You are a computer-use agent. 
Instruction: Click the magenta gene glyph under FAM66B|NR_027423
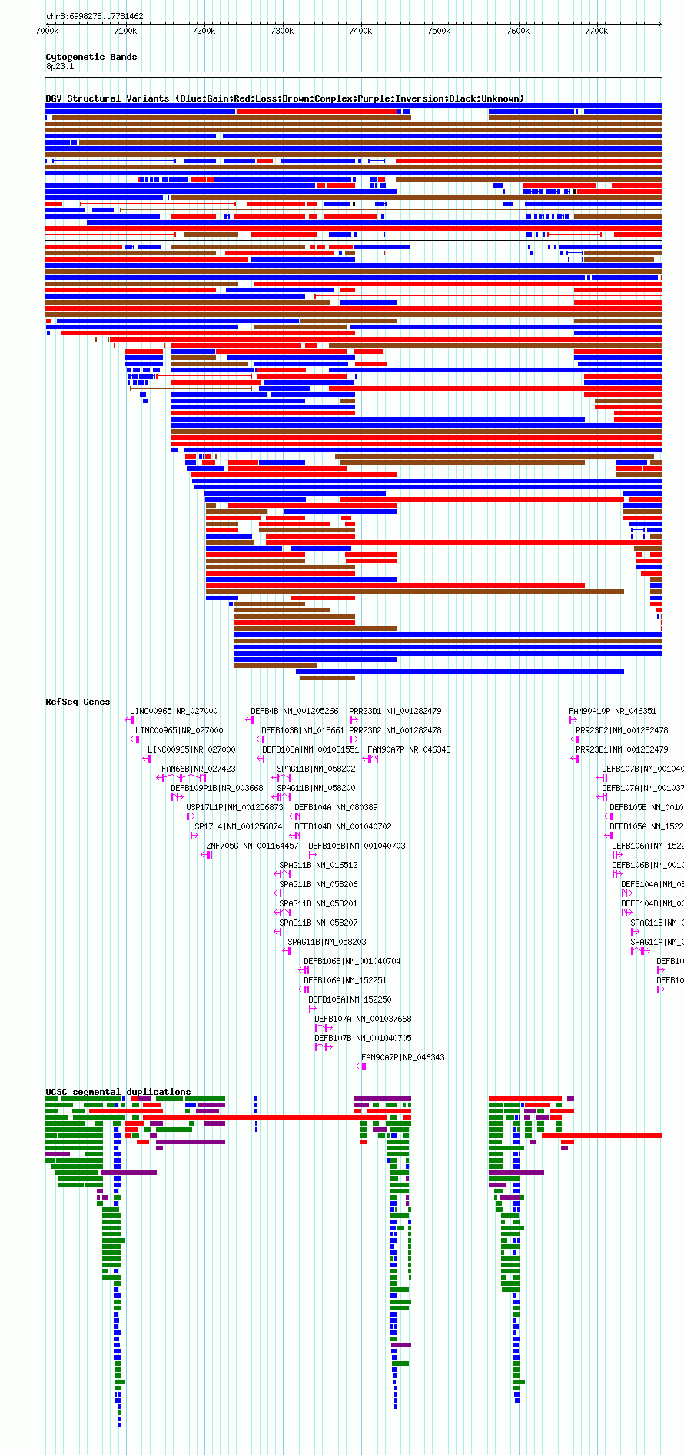tap(182, 778)
